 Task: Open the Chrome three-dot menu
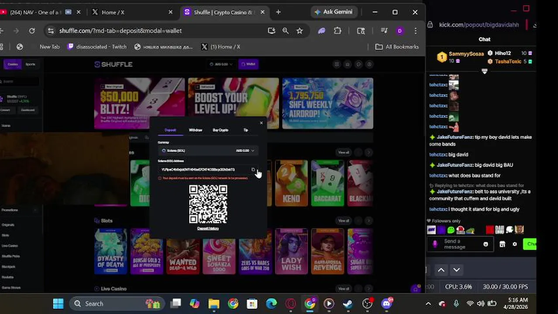click(x=415, y=31)
